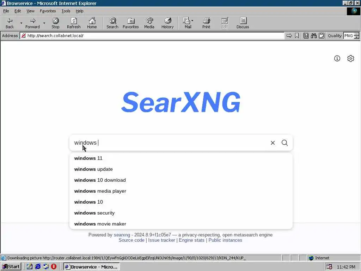Choose suggestion windows movie maker
Image resolution: width=361 pixels, height=271 pixels.
(x=181, y=224)
